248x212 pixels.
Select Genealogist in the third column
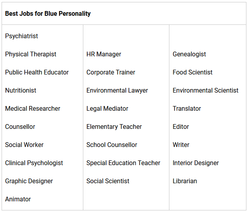(x=189, y=54)
